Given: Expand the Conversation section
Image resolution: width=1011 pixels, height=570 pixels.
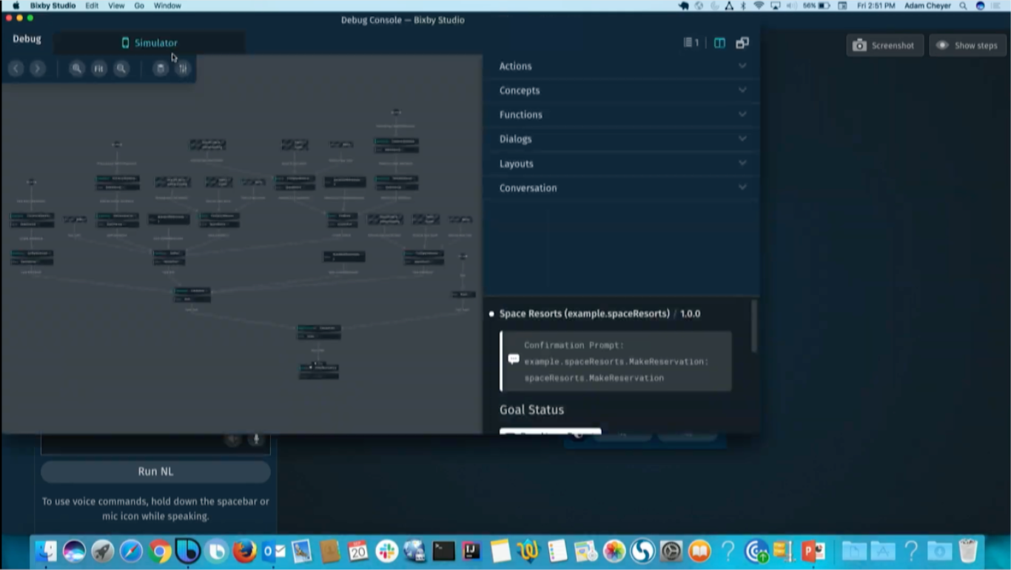Looking at the screenshot, I should [x=621, y=188].
